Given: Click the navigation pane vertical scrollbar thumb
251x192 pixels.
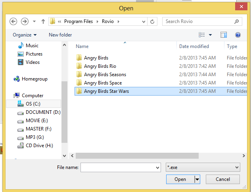Looking at the screenshot, I should click(x=64, y=112).
